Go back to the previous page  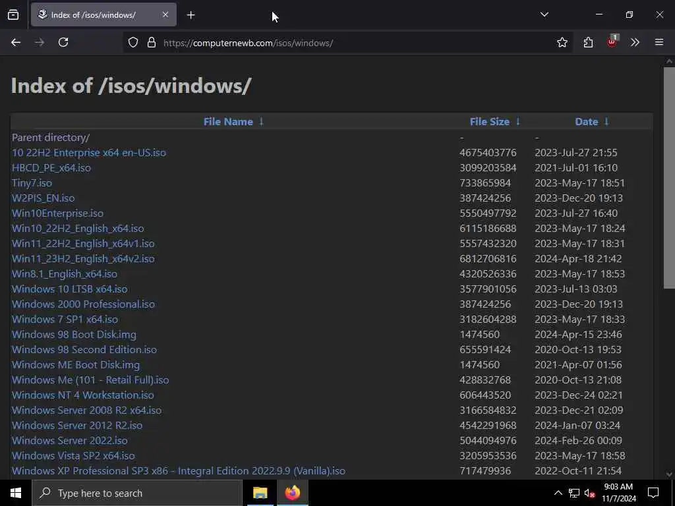click(16, 42)
